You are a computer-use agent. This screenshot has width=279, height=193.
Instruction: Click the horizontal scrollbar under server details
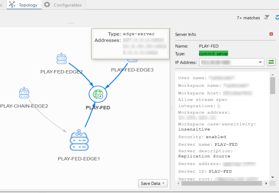point(215,183)
